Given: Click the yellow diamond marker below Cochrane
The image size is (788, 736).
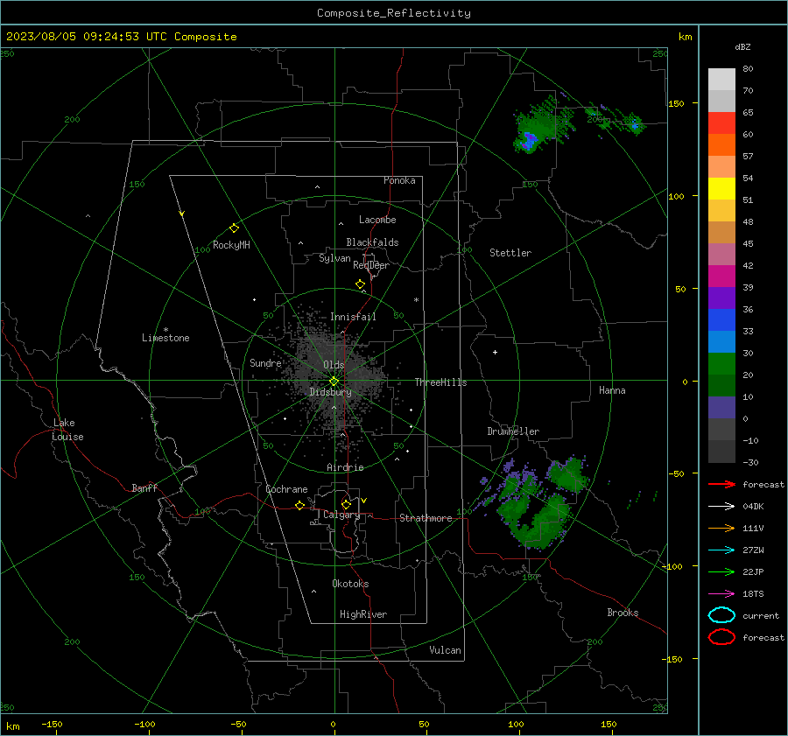Looking at the screenshot, I should (x=299, y=506).
